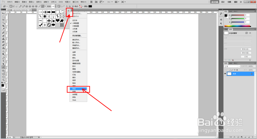The height and width of the screenshot is (139, 257).
Task: Click Paths mode in options bar
Action: [x=14, y=6]
